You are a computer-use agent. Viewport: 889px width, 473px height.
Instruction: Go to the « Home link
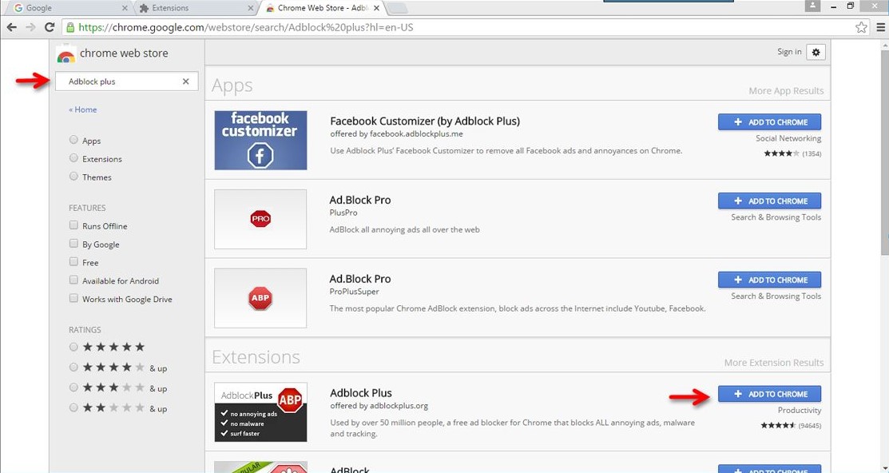pyautogui.click(x=83, y=109)
